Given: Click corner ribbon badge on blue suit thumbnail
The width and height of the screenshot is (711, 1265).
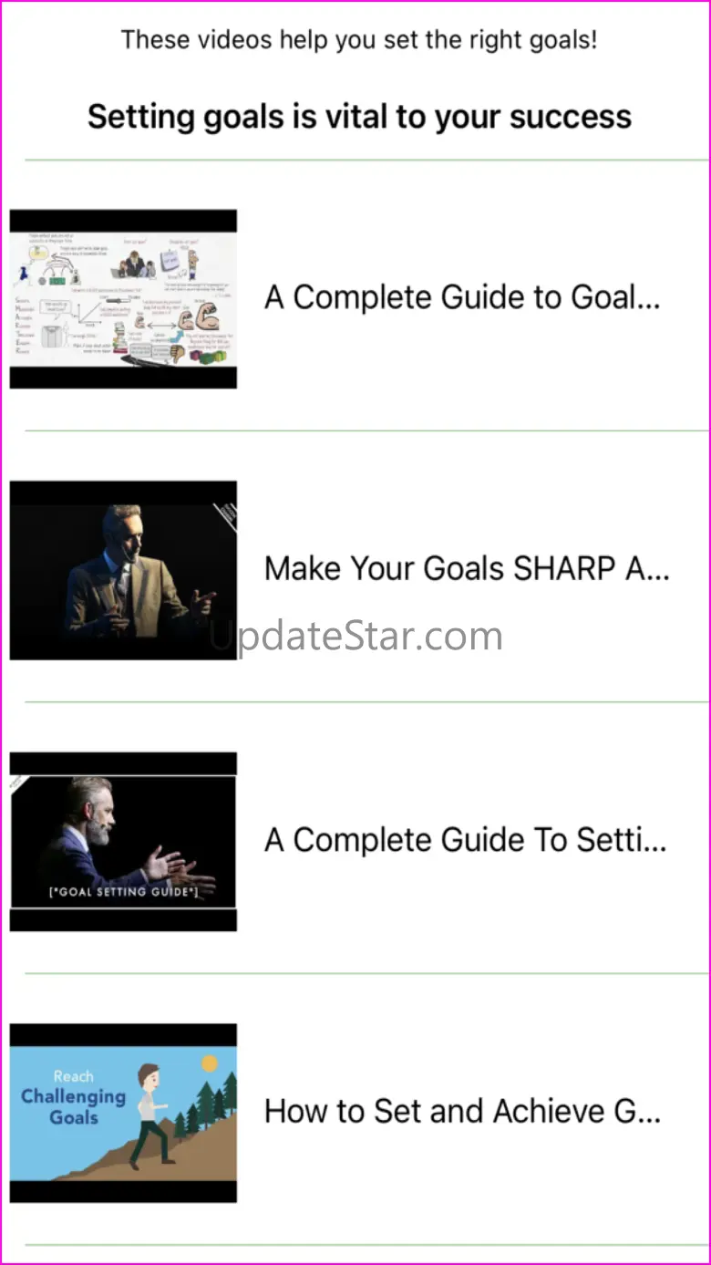Looking at the screenshot, I should tap(19, 783).
